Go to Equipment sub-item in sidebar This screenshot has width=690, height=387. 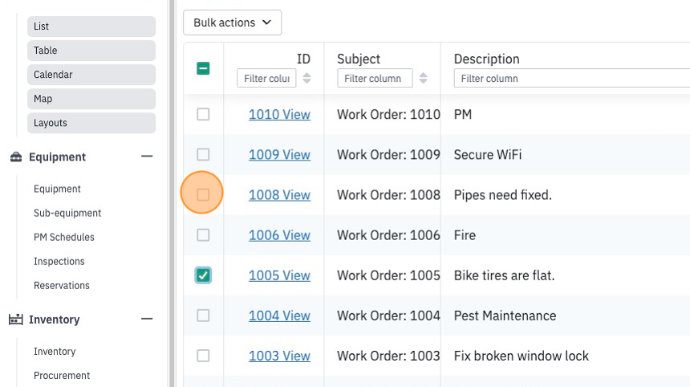[57, 189]
